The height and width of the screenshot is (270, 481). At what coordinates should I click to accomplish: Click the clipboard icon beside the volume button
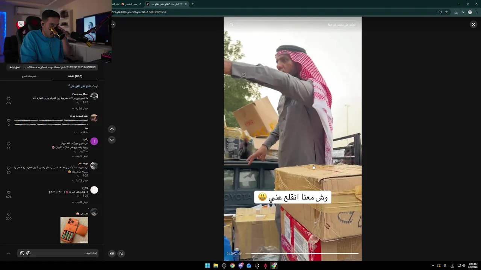121,253
